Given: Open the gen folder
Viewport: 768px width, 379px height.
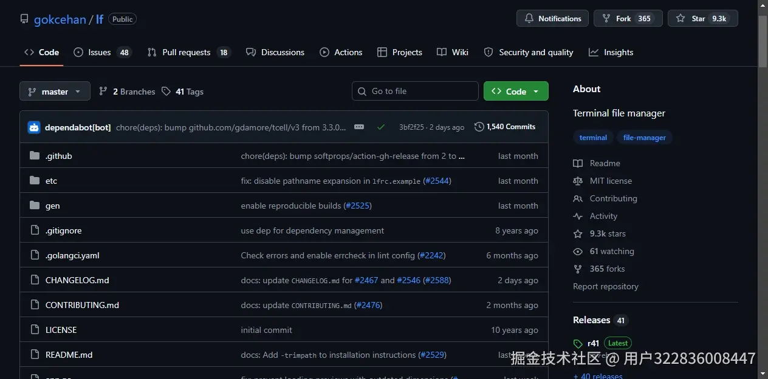Looking at the screenshot, I should (53, 206).
